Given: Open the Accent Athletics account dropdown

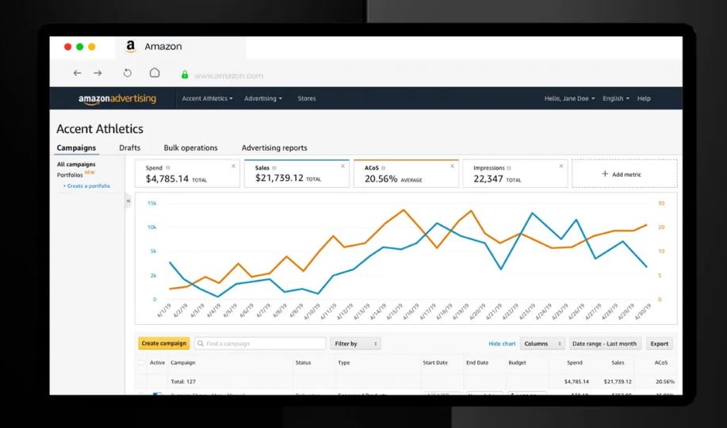Looking at the screenshot, I should click(x=207, y=98).
